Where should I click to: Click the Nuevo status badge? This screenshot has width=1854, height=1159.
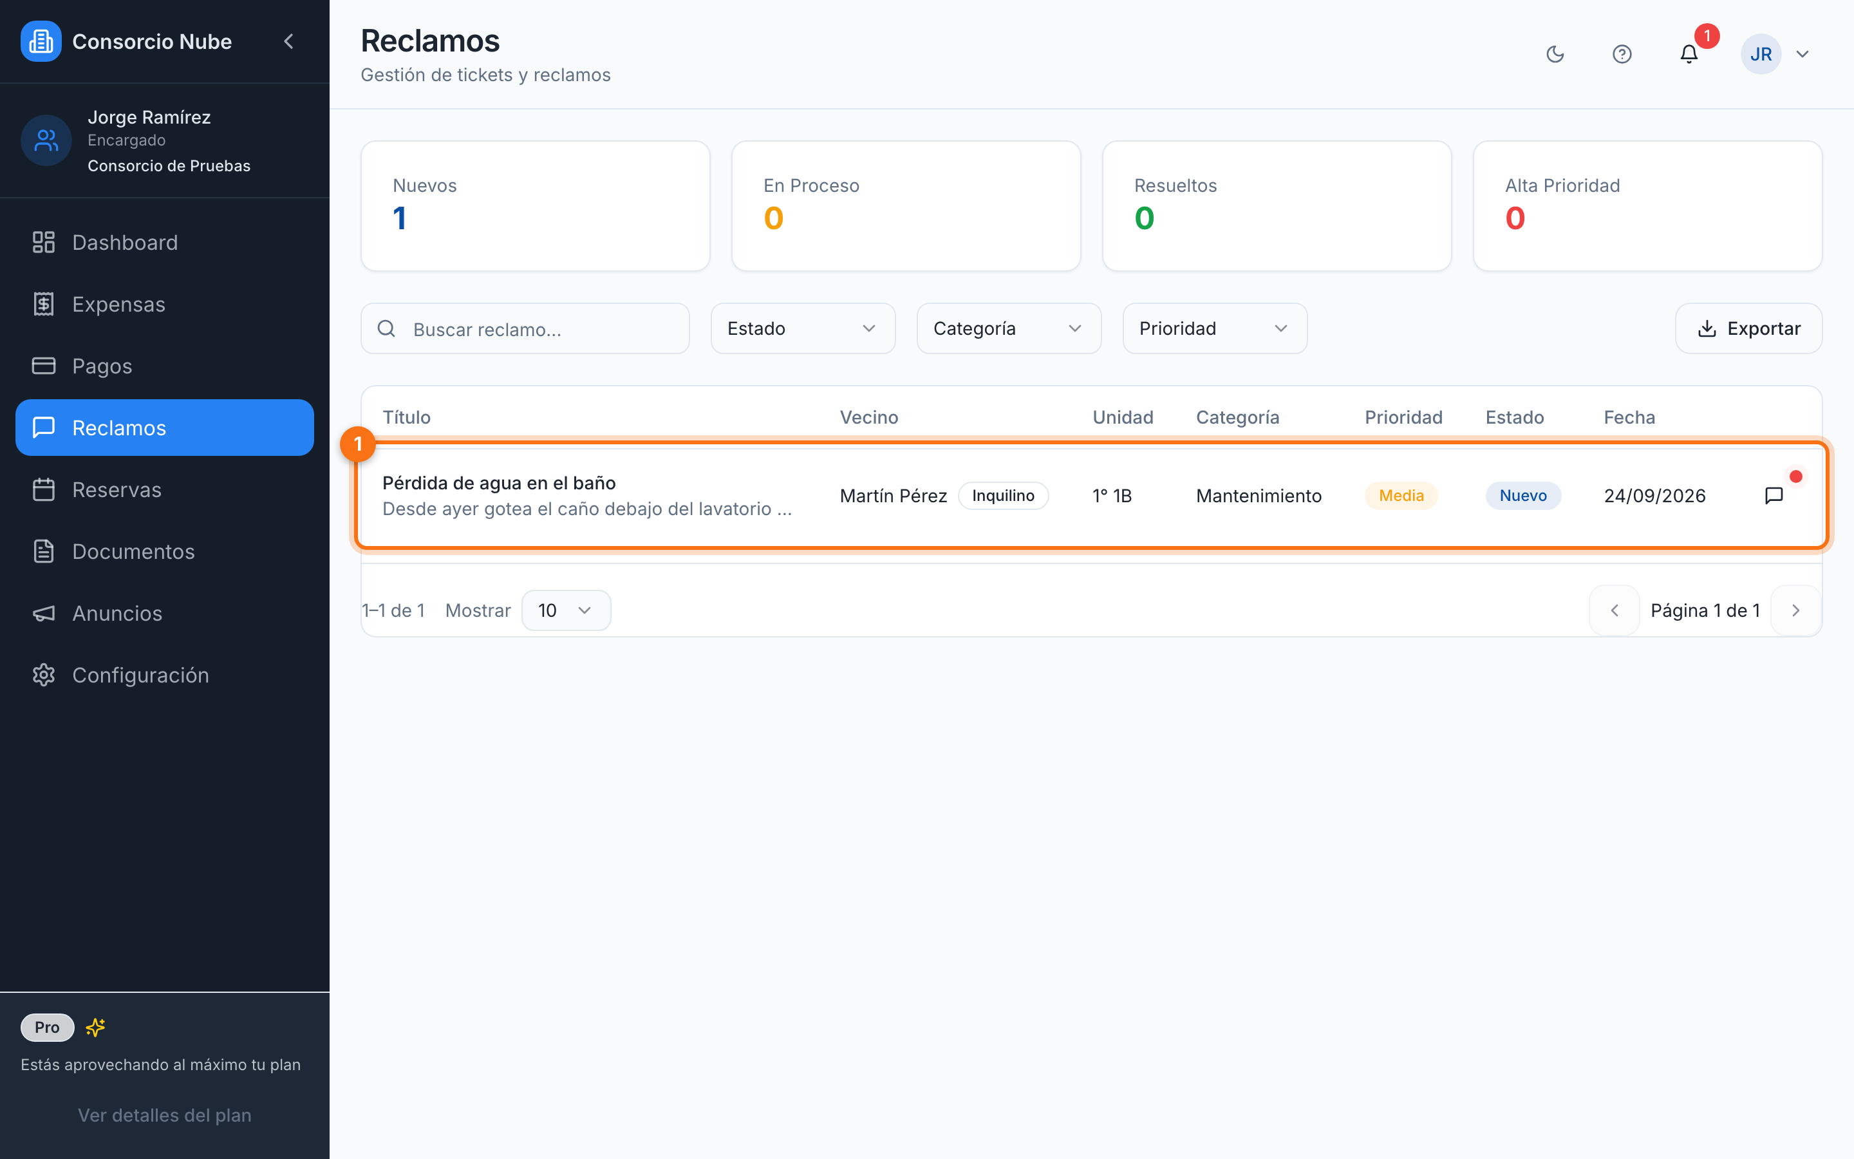(1523, 496)
